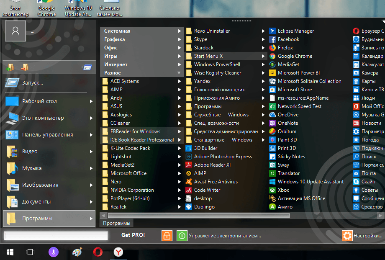Click the OneNote icon
Image resolution: width=385 pixels, height=260 pixels.
pos(272,123)
